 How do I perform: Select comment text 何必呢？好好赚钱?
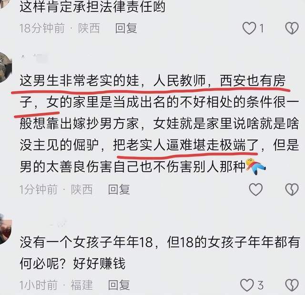tap(72, 264)
